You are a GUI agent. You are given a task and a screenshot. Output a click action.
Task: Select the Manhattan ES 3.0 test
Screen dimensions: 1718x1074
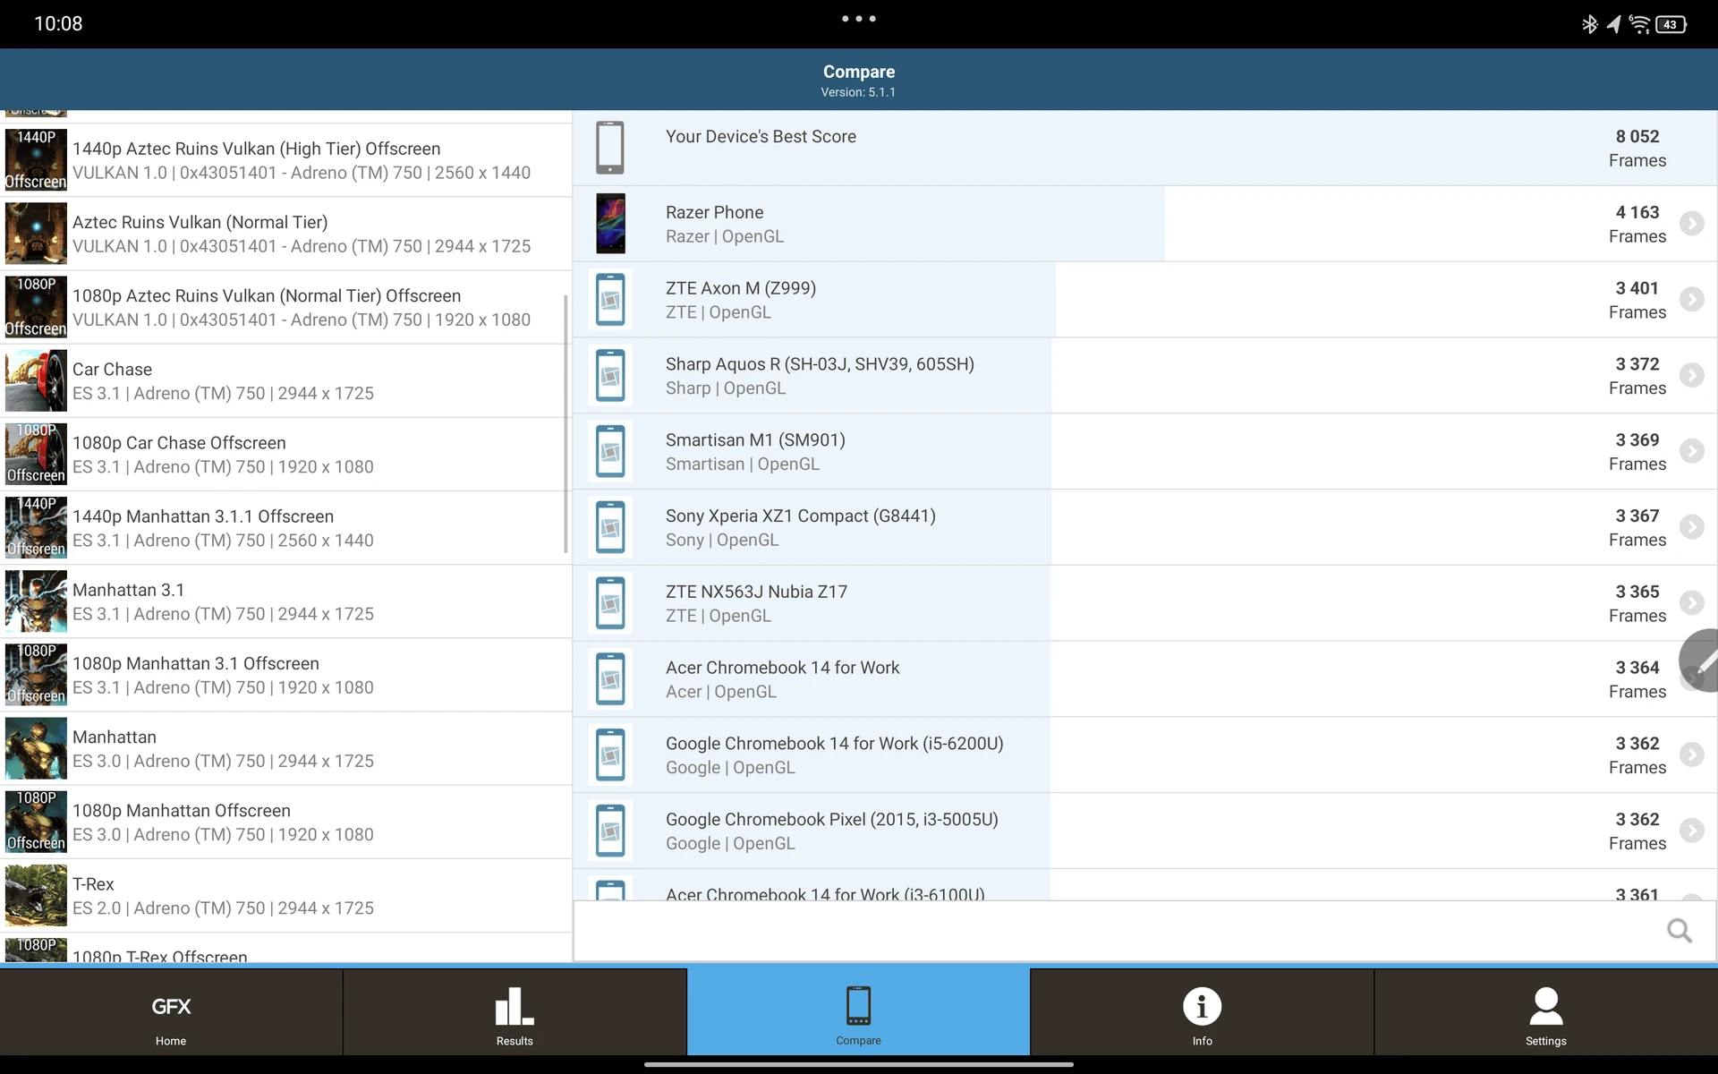pos(286,748)
